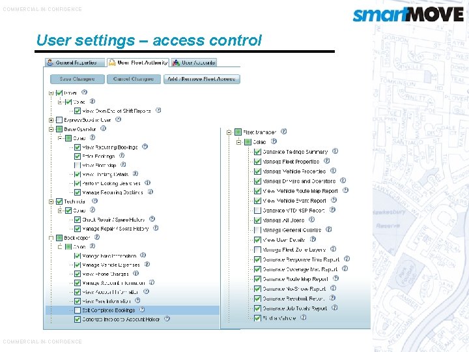Screen dimensions: 469x352
Task: Expand the ExpressBooking User node
Action: pyautogui.click(x=51, y=121)
